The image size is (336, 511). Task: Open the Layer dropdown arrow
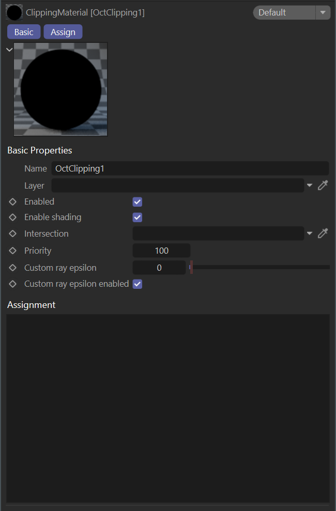[x=310, y=185]
